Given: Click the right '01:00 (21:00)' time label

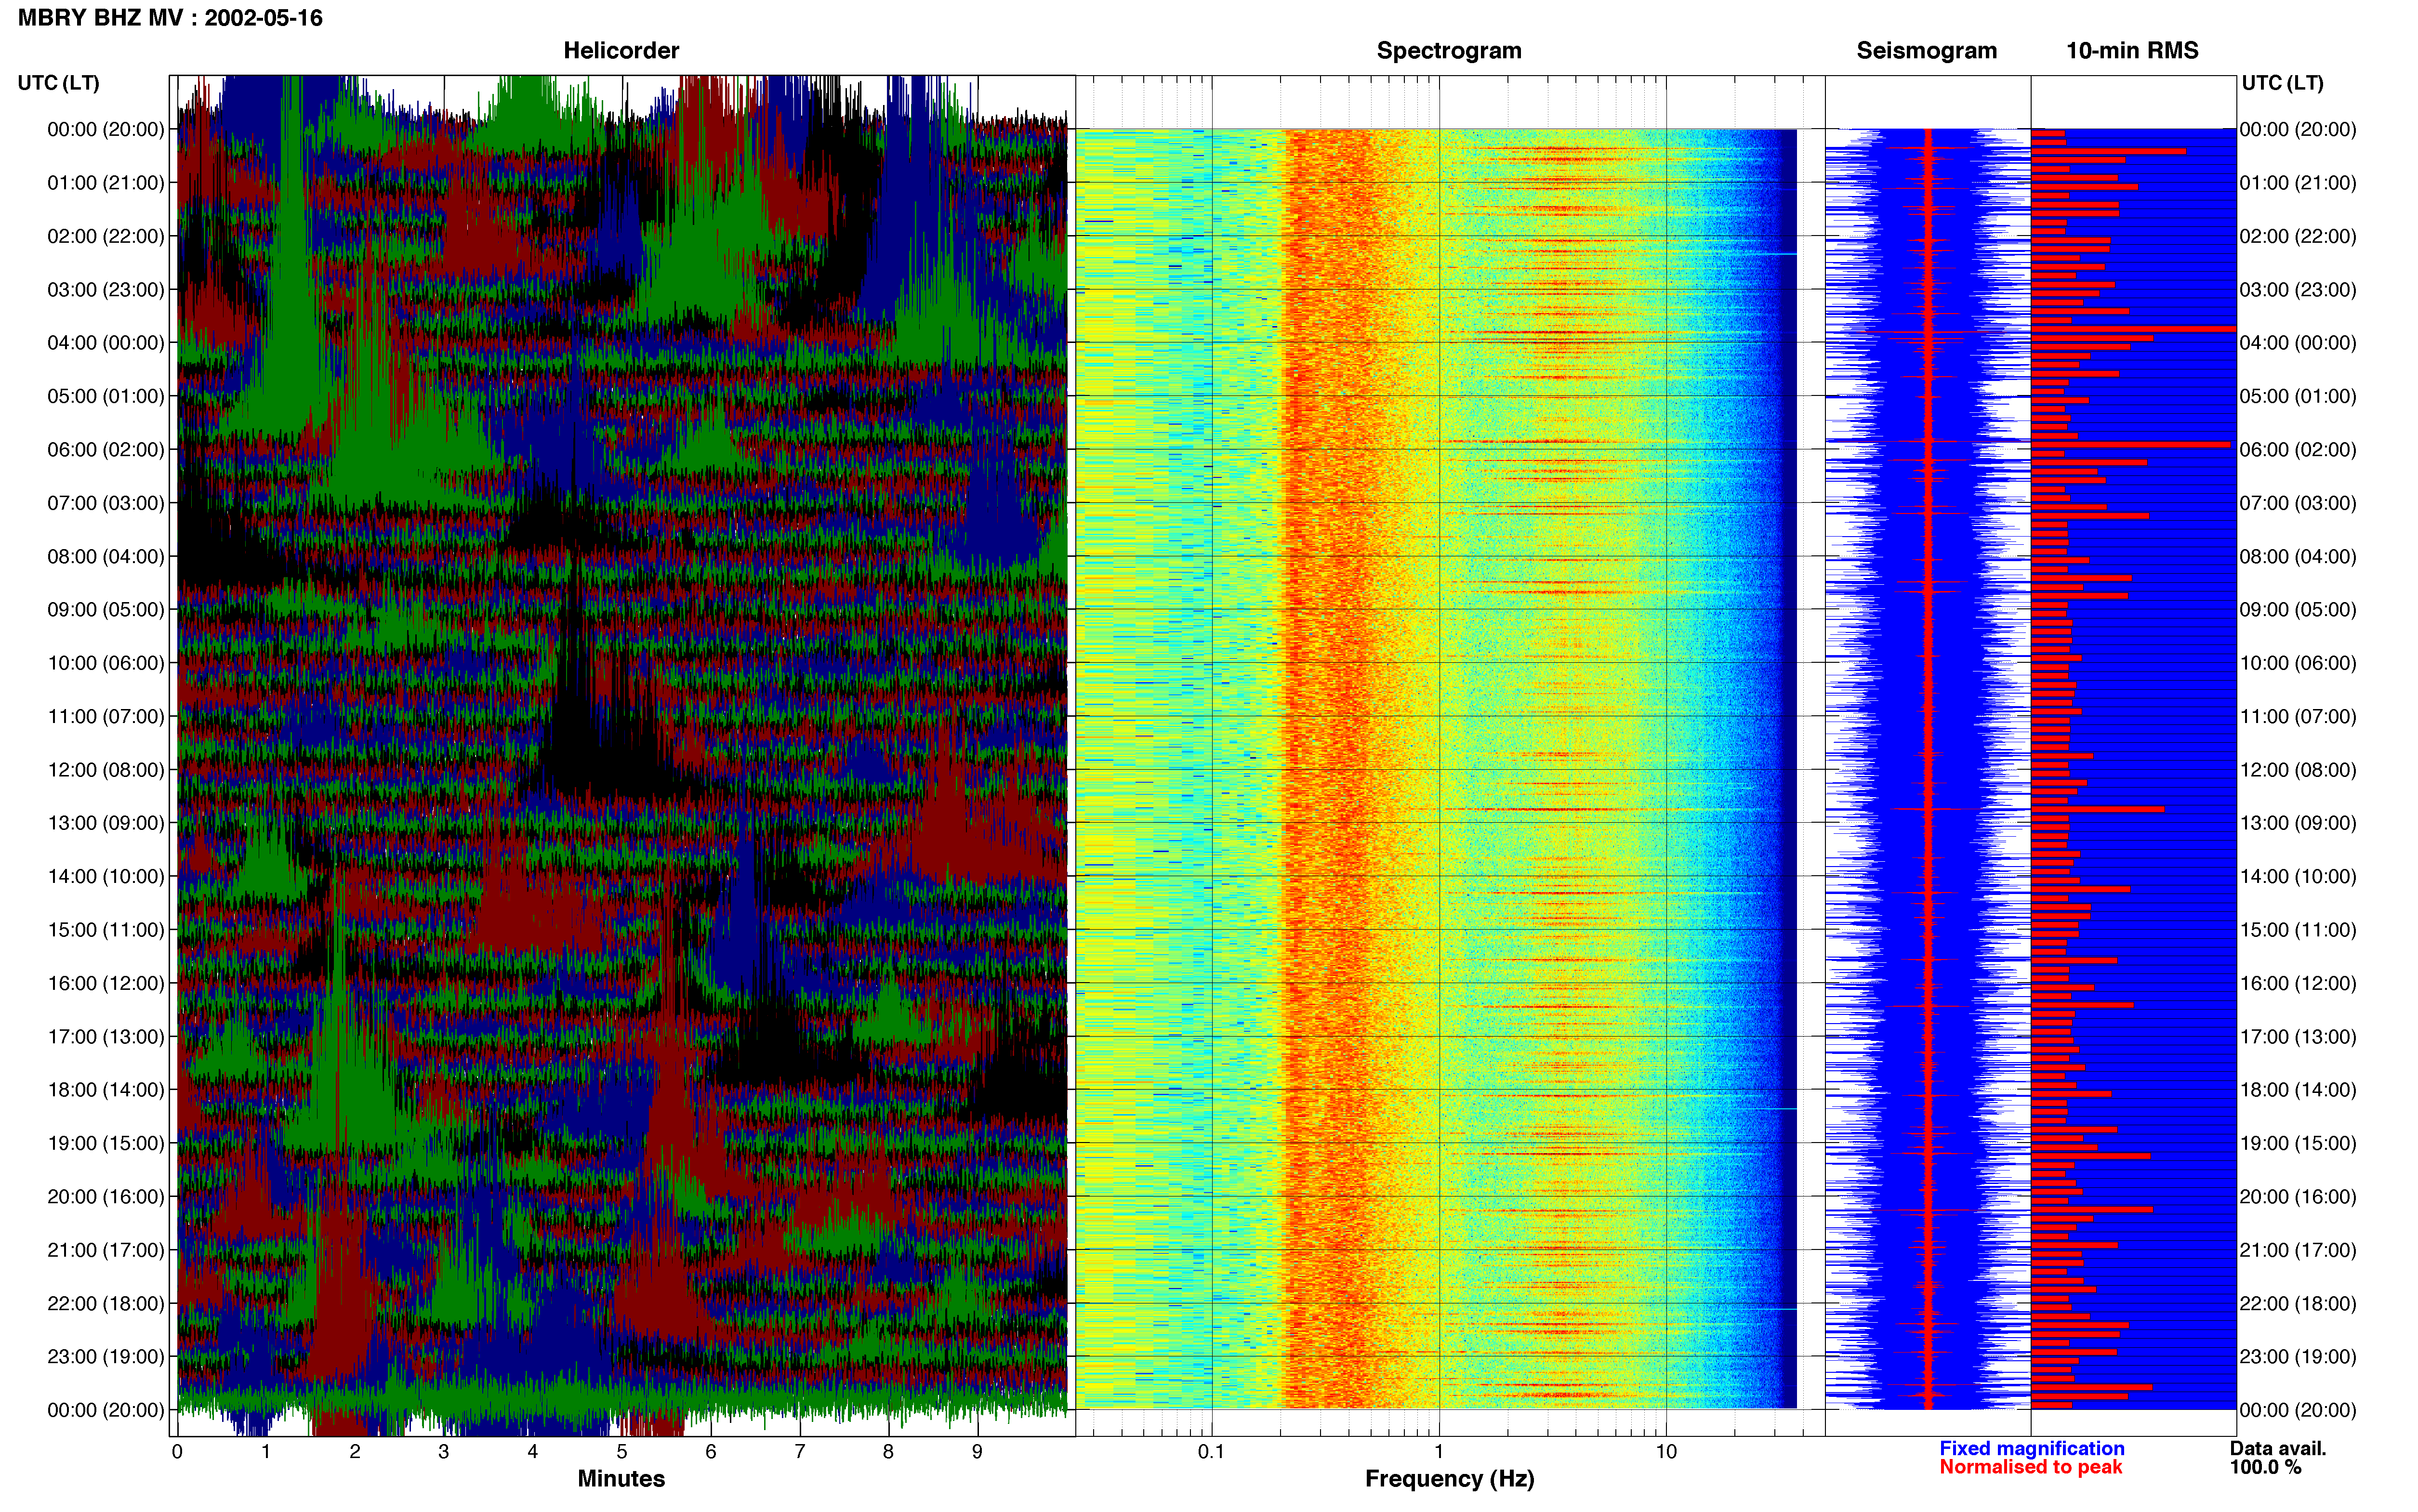Looking at the screenshot, I should tap(2298, 183).
